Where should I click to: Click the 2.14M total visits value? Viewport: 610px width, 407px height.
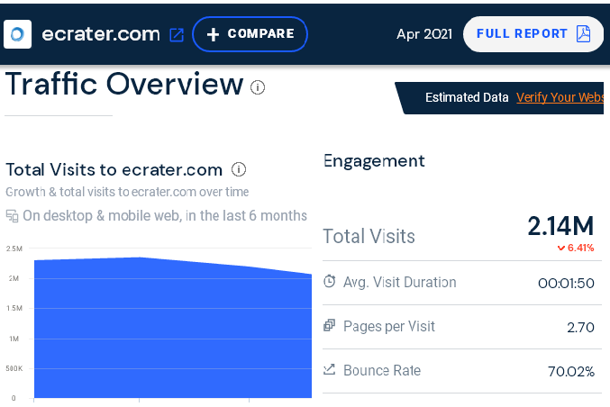pyautogui.click(x=560, y=226)
